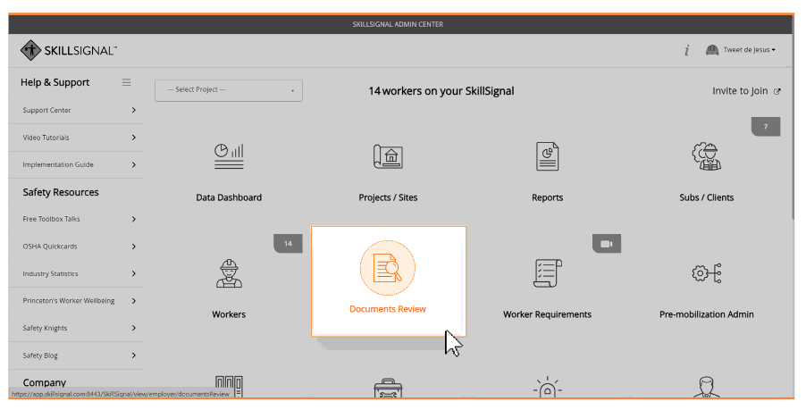Screen dimensions: 806x418
Task: Open the Workers hard-hat icon
Action: 229,273
